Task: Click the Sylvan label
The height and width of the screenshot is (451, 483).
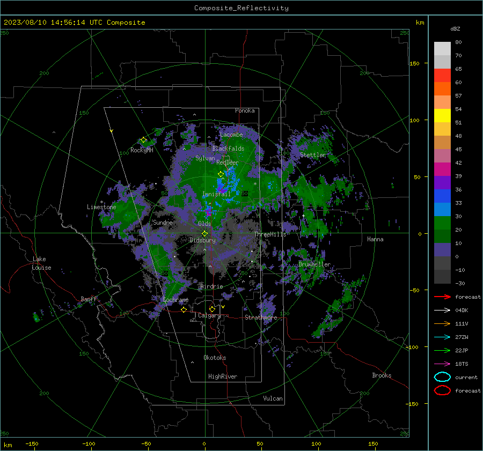Action: click(x=205, y=158)
